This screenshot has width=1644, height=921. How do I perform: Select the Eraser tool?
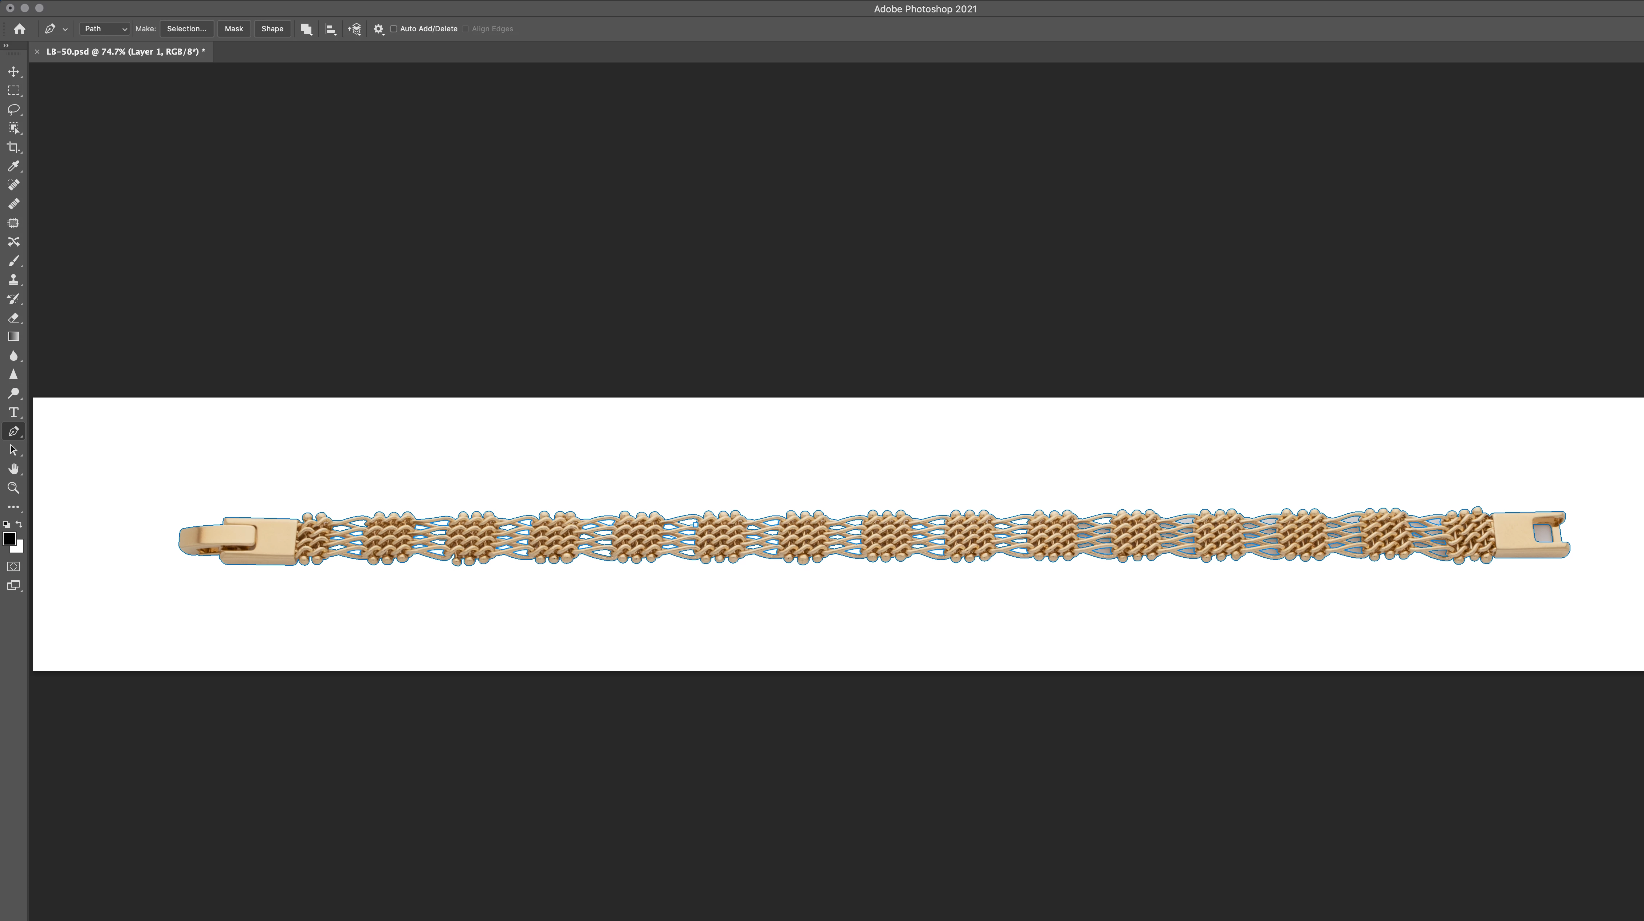pyautogui.click(x=13, y=318)
